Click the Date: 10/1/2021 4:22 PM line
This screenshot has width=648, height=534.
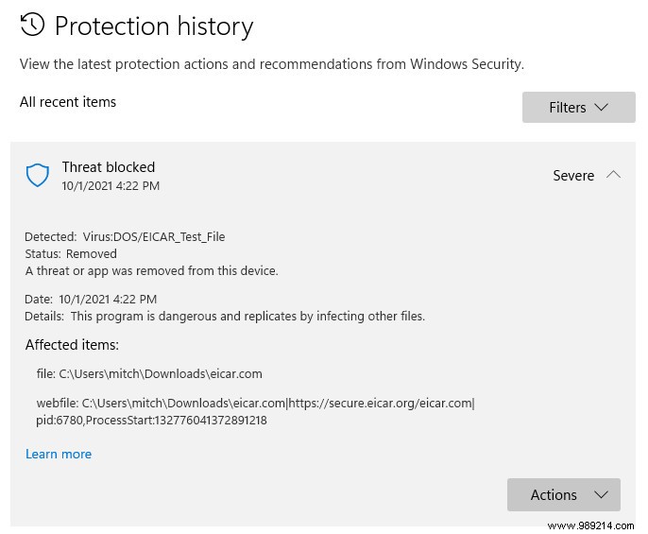[91, 299]
